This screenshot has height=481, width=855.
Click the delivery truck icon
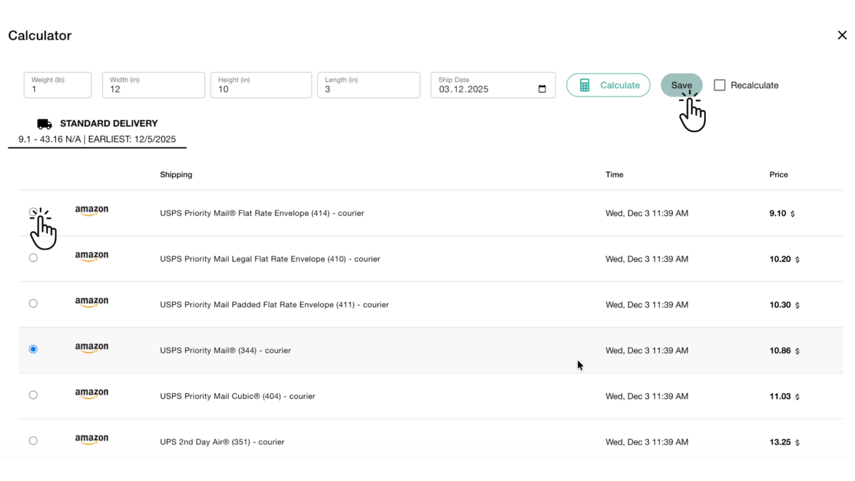pyautogui.click(x=44, y=123)
